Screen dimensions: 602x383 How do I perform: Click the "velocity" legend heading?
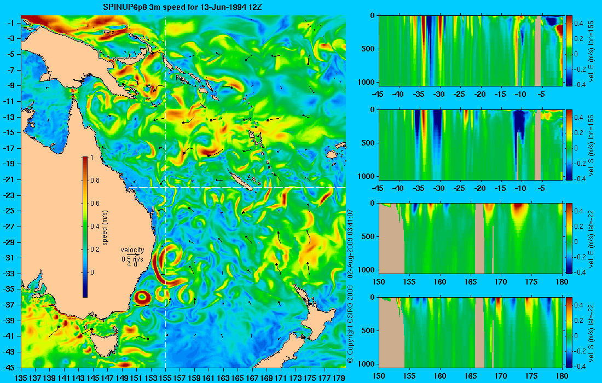pyautogui.click(x=132, y=250)
